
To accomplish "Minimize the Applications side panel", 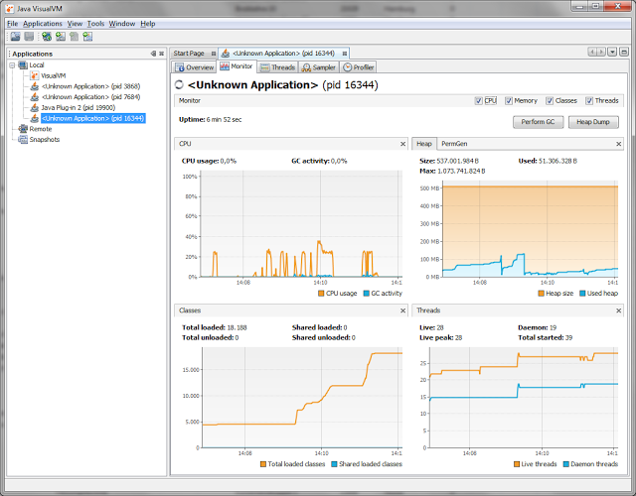I will pos(153,54).
